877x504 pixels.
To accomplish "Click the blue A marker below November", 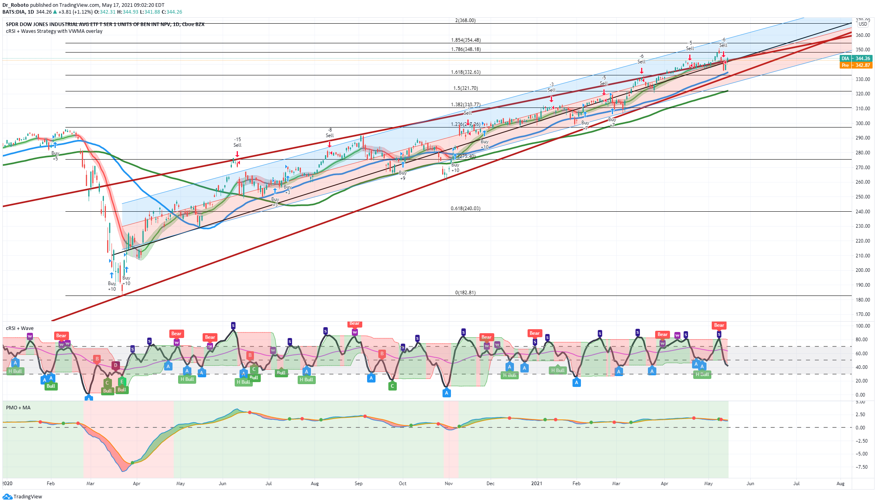I will (x=447, y=393).
